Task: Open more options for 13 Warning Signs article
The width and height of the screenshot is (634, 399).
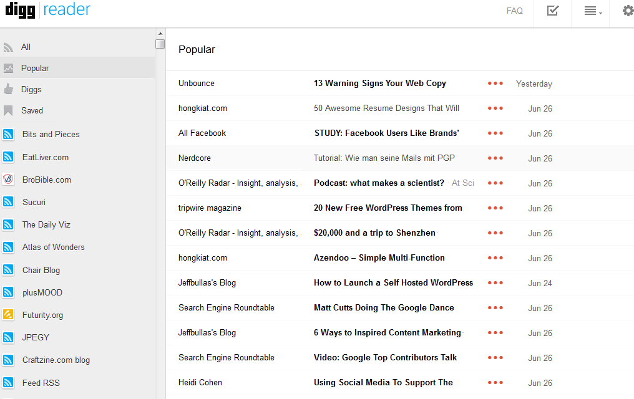Action: (x=495, y=83)
